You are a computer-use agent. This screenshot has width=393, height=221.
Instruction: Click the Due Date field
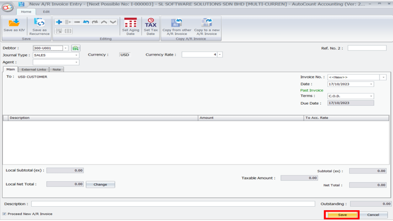pyautogui.click(x=351, y=103)
